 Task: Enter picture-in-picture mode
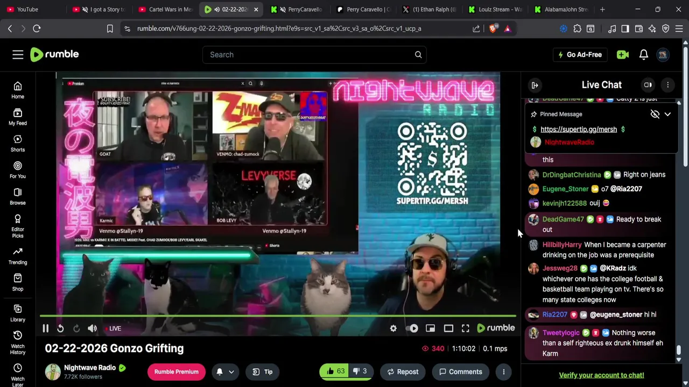431,328
